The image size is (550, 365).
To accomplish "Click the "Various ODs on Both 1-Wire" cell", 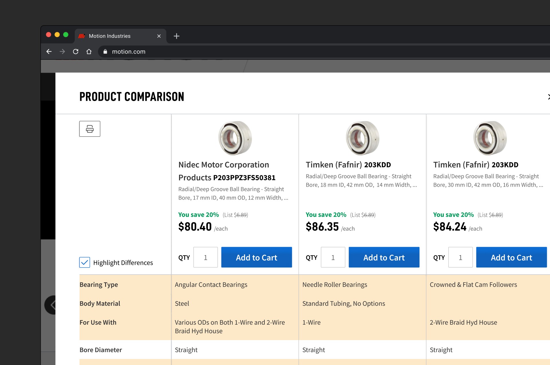I will 230,327.
